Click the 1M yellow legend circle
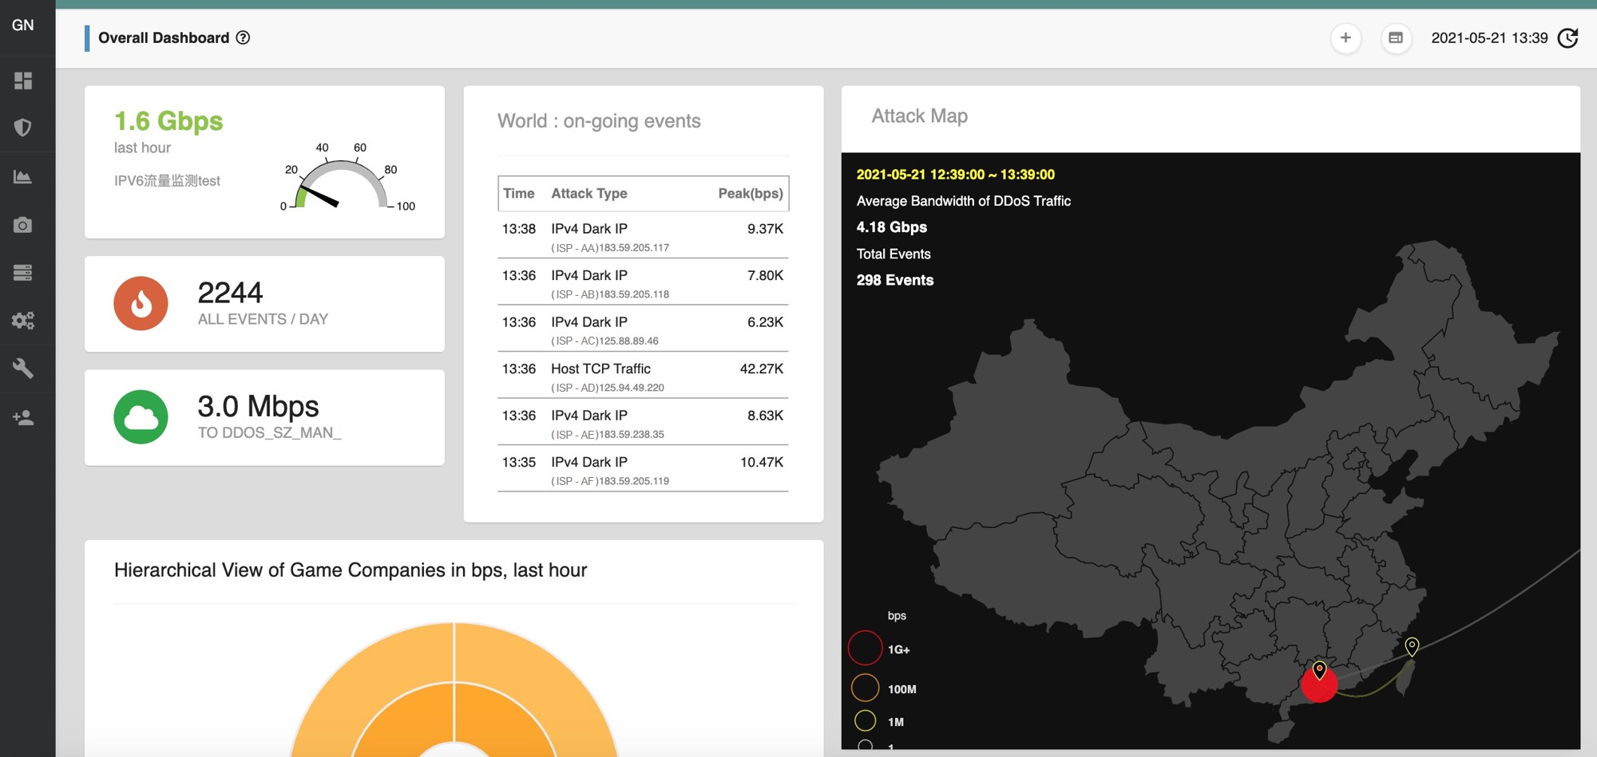1597x757 pixels. [x=865, y=720]
